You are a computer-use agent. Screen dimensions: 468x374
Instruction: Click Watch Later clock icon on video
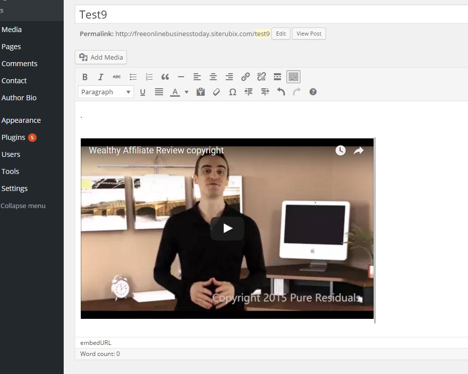point(340,150)
